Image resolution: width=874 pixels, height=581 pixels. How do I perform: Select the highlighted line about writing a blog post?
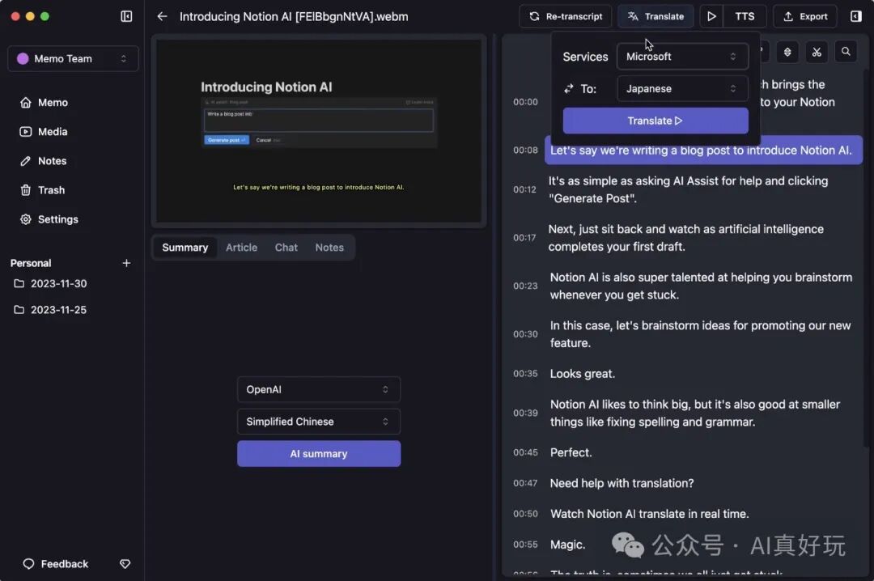click(703, 150)
